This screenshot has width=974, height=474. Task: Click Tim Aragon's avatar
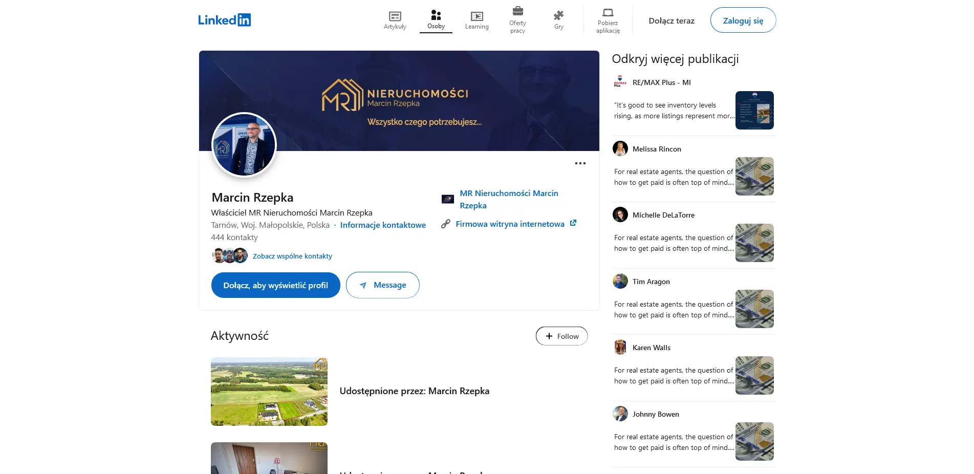tap(620, 281)
